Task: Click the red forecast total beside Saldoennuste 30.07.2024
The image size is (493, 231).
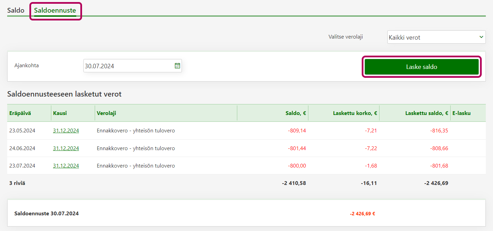Action: pyautogui.click(x=362, y=214)
